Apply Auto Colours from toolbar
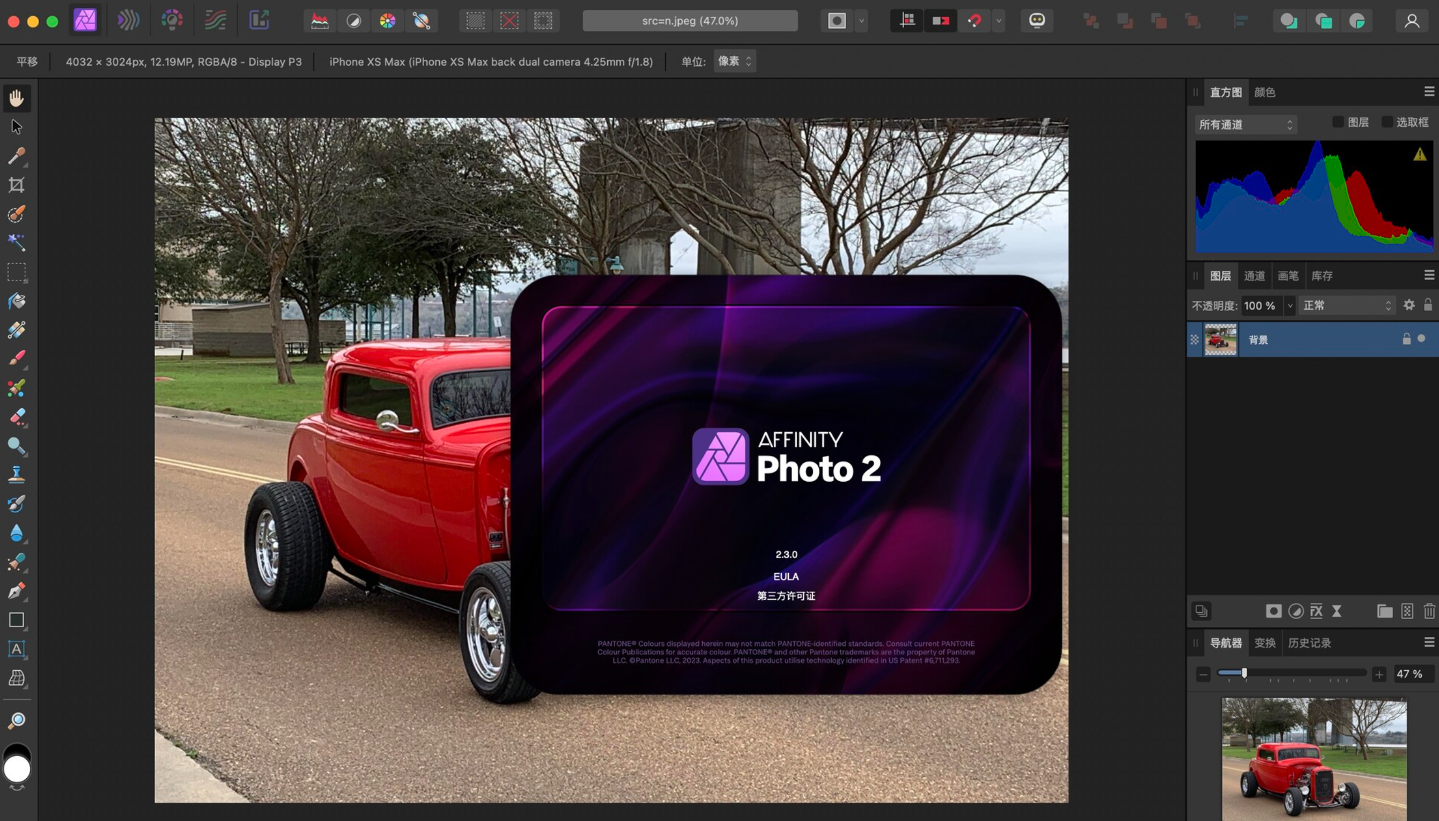The width and height of the screenshot is (1439, 821). [387, 21]
